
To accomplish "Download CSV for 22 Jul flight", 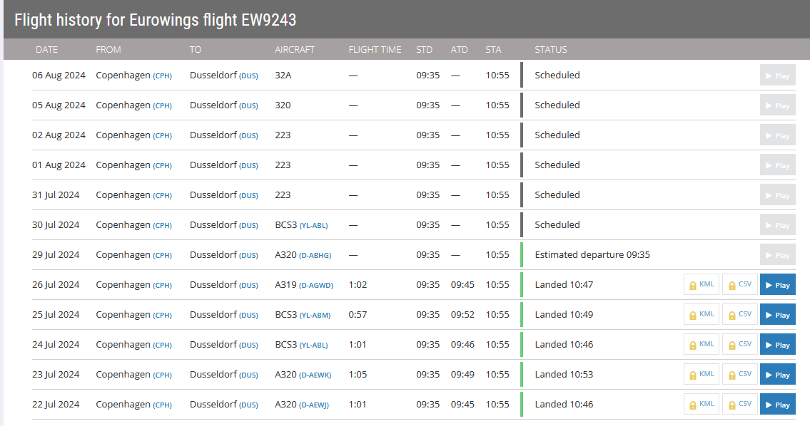I will point(739,405).
